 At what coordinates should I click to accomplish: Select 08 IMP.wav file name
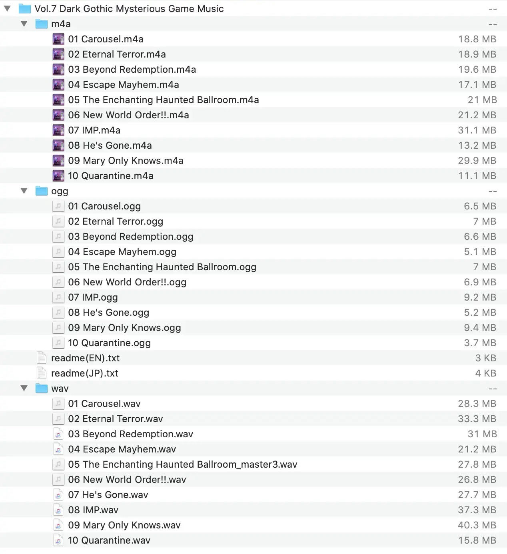pos(93,510)
